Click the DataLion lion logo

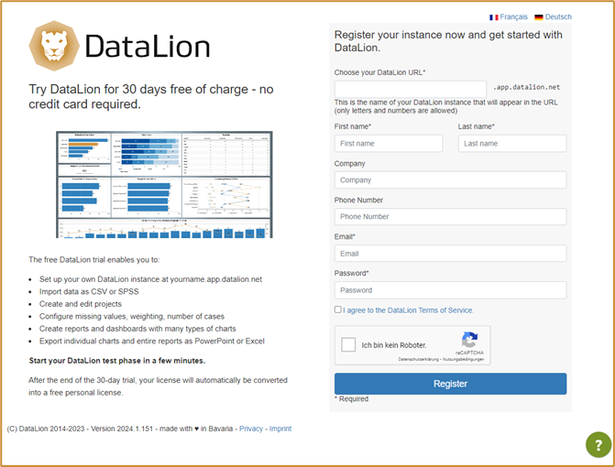coord(54,46)
